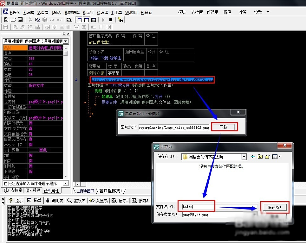
Task: Click the new folder icon in Save As dialog
Action: [267, 157]
